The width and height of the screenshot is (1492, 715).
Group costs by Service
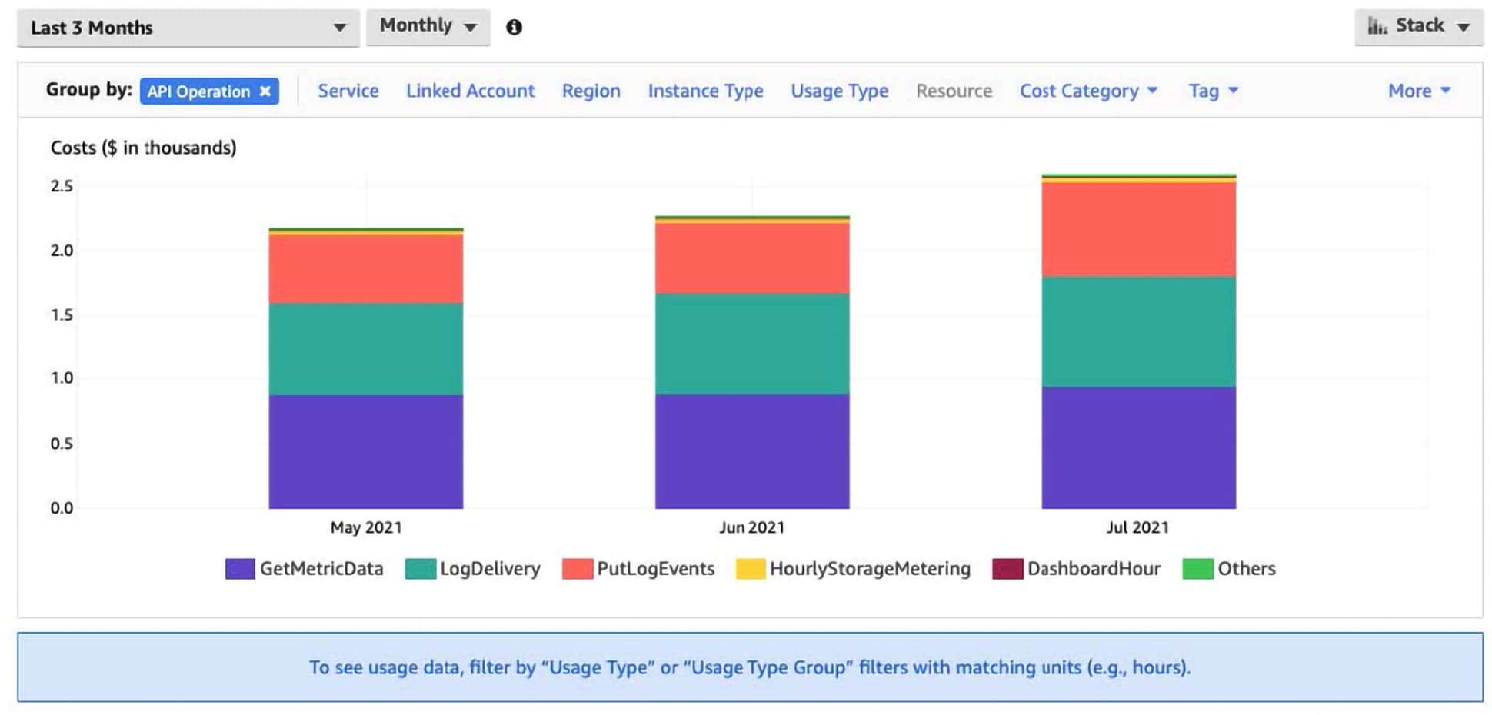pyautogui.click(x=348, y=91)
